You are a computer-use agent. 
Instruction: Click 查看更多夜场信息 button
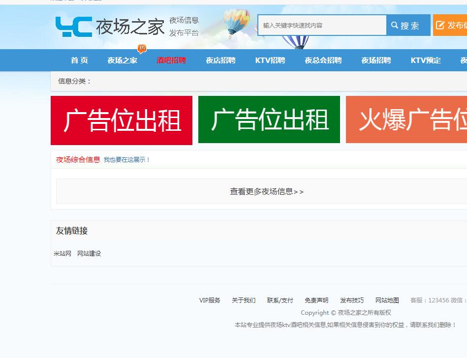267,191
